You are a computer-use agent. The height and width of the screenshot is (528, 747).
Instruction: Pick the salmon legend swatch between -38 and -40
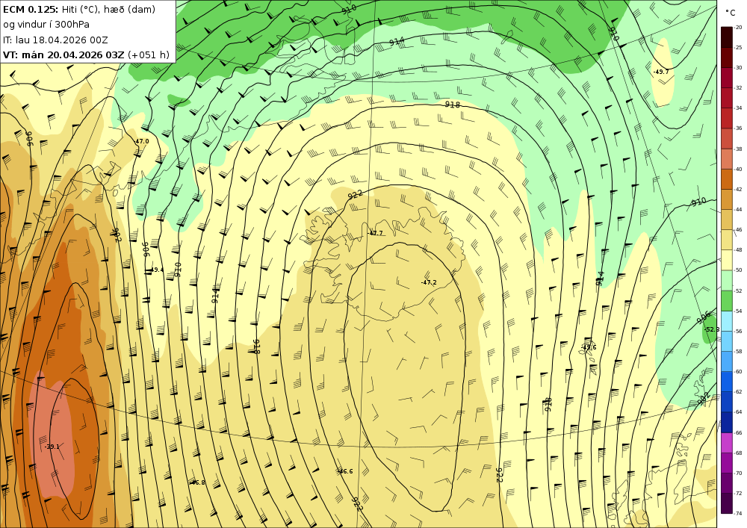(727, 159)
